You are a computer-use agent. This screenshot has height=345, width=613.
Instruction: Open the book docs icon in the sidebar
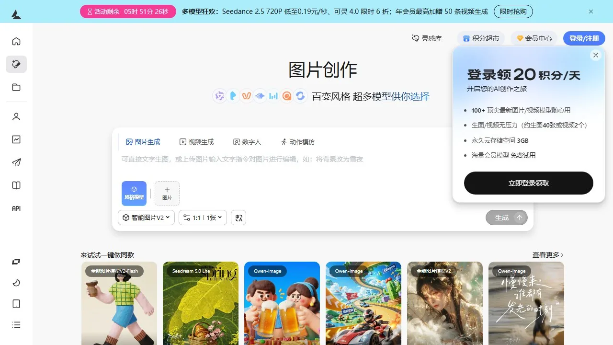16,185
